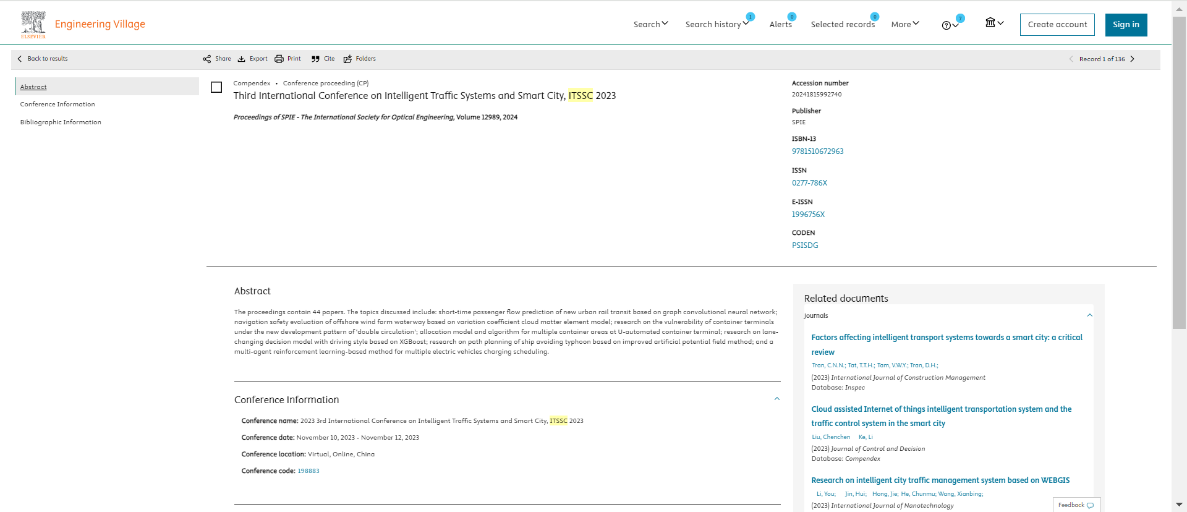This screenshot has width=1187, height=512.
Task: Click the Cite label in toolbar
Action: click(329, 59)
